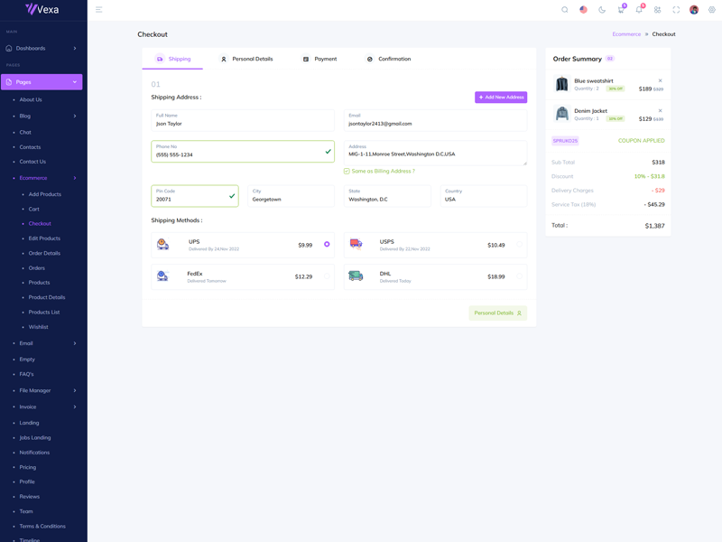The height and width of the screenshot is (542, 722).
Task: Switch to the Confirmation tab
Action: click(x=388, y=59)
